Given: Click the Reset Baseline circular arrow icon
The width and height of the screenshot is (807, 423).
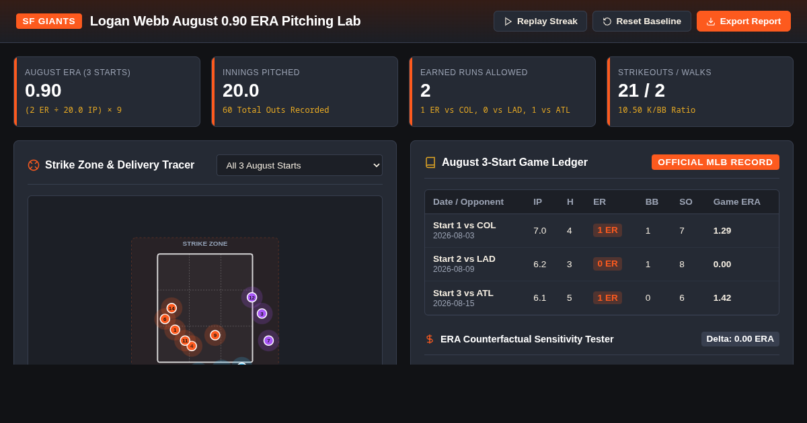Looking at the screenshot, I should point(607,21).
